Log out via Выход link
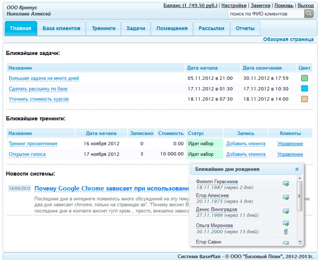320x260 pixels. [x=306, y=6]
